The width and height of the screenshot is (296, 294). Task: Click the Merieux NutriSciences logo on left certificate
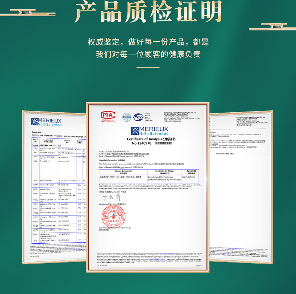coord(46,122)
